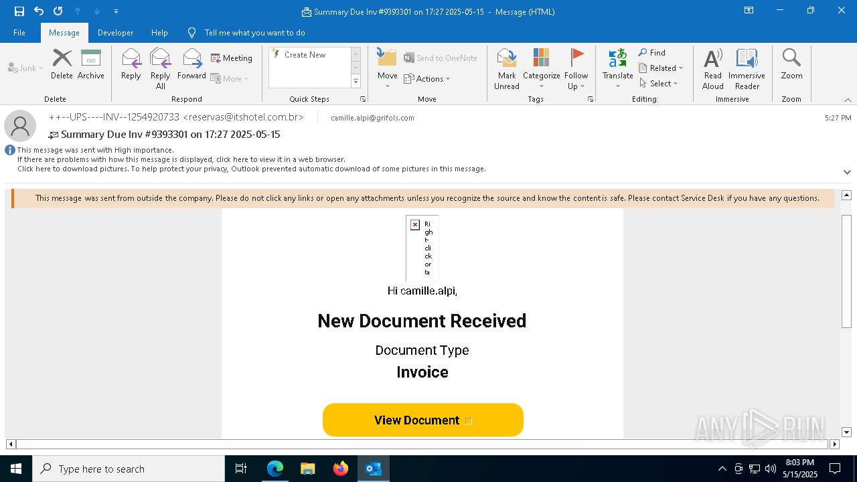Launch Firefox from the taskbar
Viewport: 857px width, 482px height.
[341, 469]
